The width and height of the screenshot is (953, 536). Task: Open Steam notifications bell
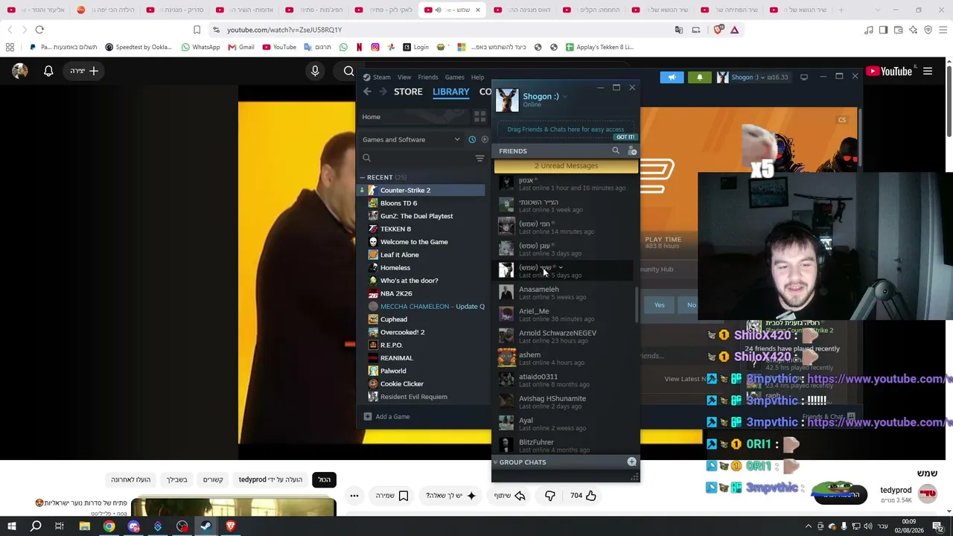tap(699, 77)
